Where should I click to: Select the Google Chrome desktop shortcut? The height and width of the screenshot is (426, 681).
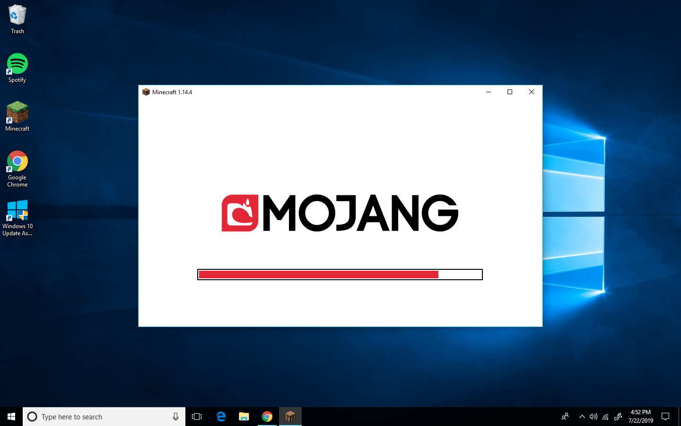point(17,169)
